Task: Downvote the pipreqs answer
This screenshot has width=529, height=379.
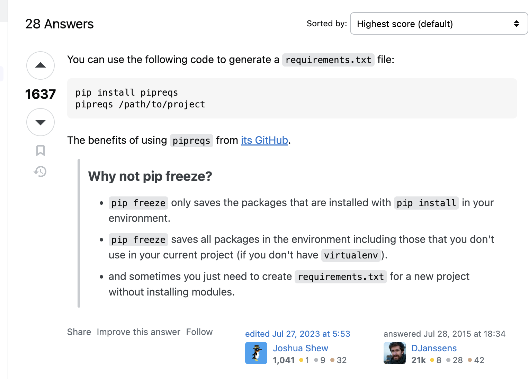Action: 41,122
